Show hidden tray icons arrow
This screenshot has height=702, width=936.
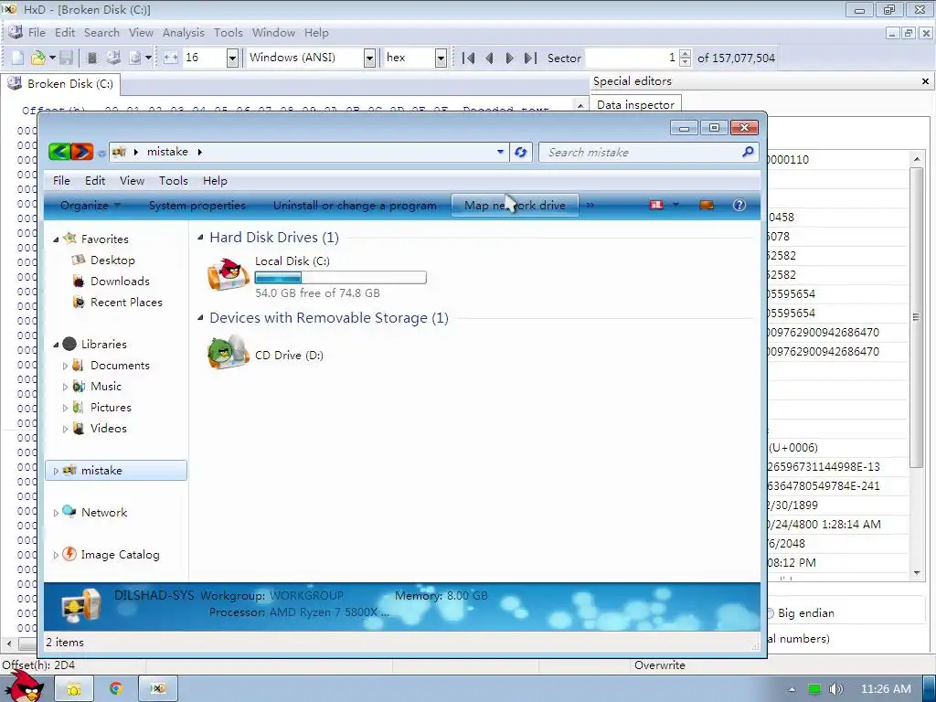792,689
